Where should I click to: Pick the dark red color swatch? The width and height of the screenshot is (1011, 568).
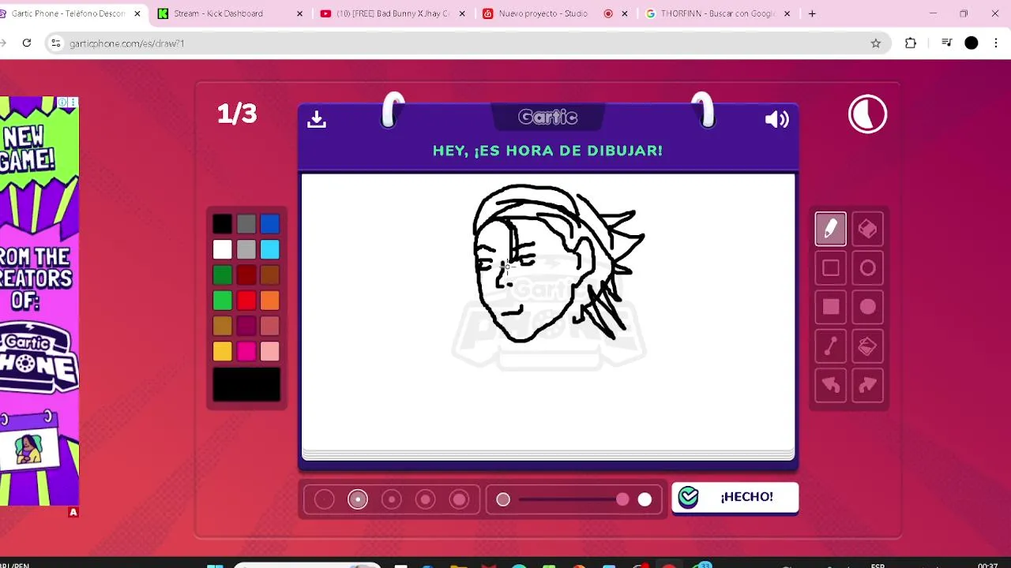click(246, 275)
